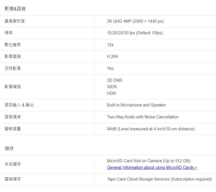
Task: Click the 儲存 section heading
Action: pos(9,148)
